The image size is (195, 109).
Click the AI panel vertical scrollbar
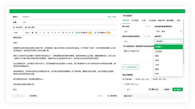coord(183,41)
